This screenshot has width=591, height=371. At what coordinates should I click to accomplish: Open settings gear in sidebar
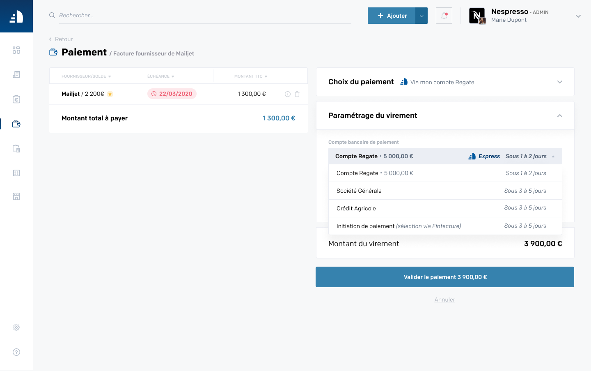pos(16,327)
